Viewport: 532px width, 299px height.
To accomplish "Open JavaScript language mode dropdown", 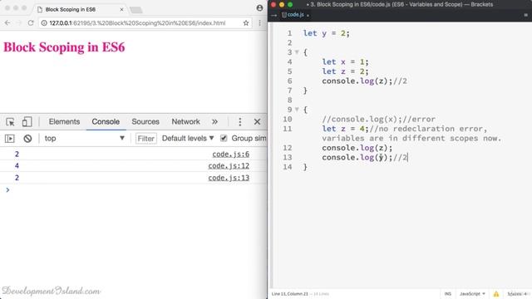I will (x=472, y=294).
